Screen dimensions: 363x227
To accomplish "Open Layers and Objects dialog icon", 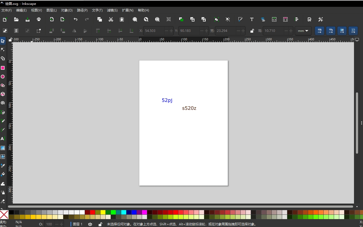I will (x=263, y=19).
